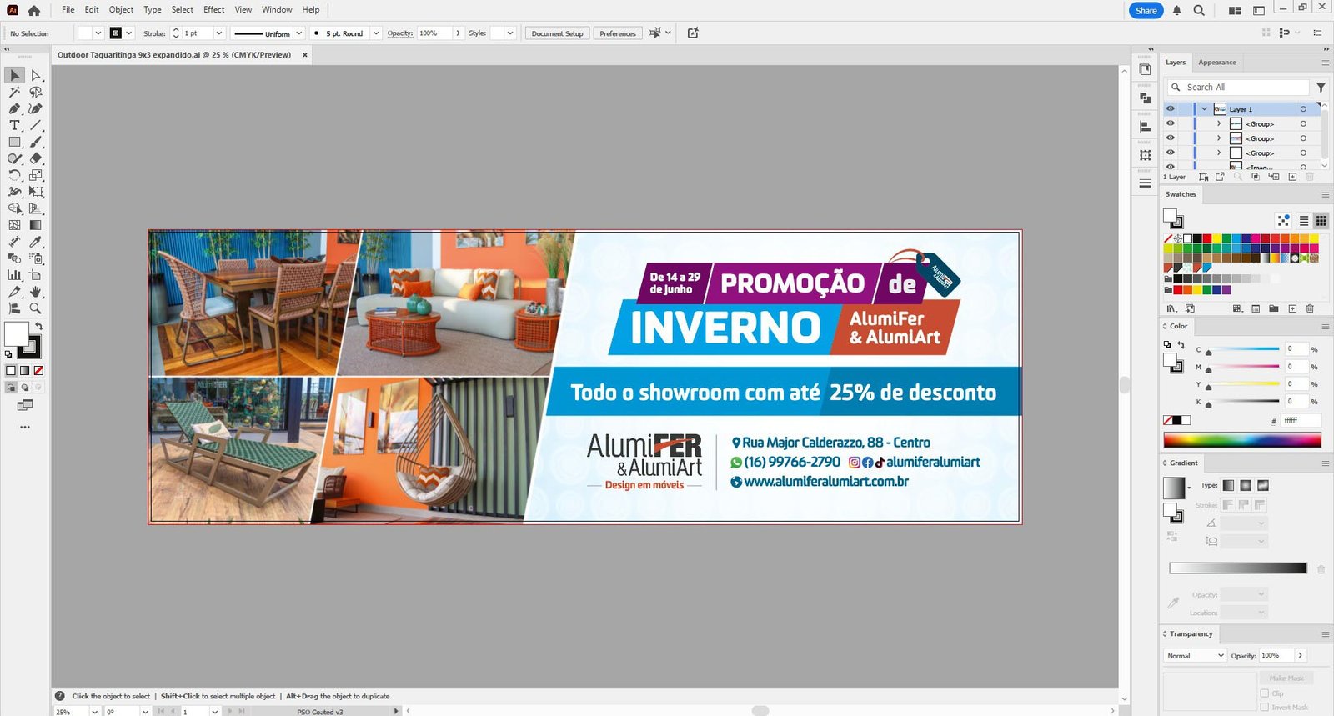Click the Document Setup button
Image resolution: width=1334 pixels, height=716 pixels.
557,33
